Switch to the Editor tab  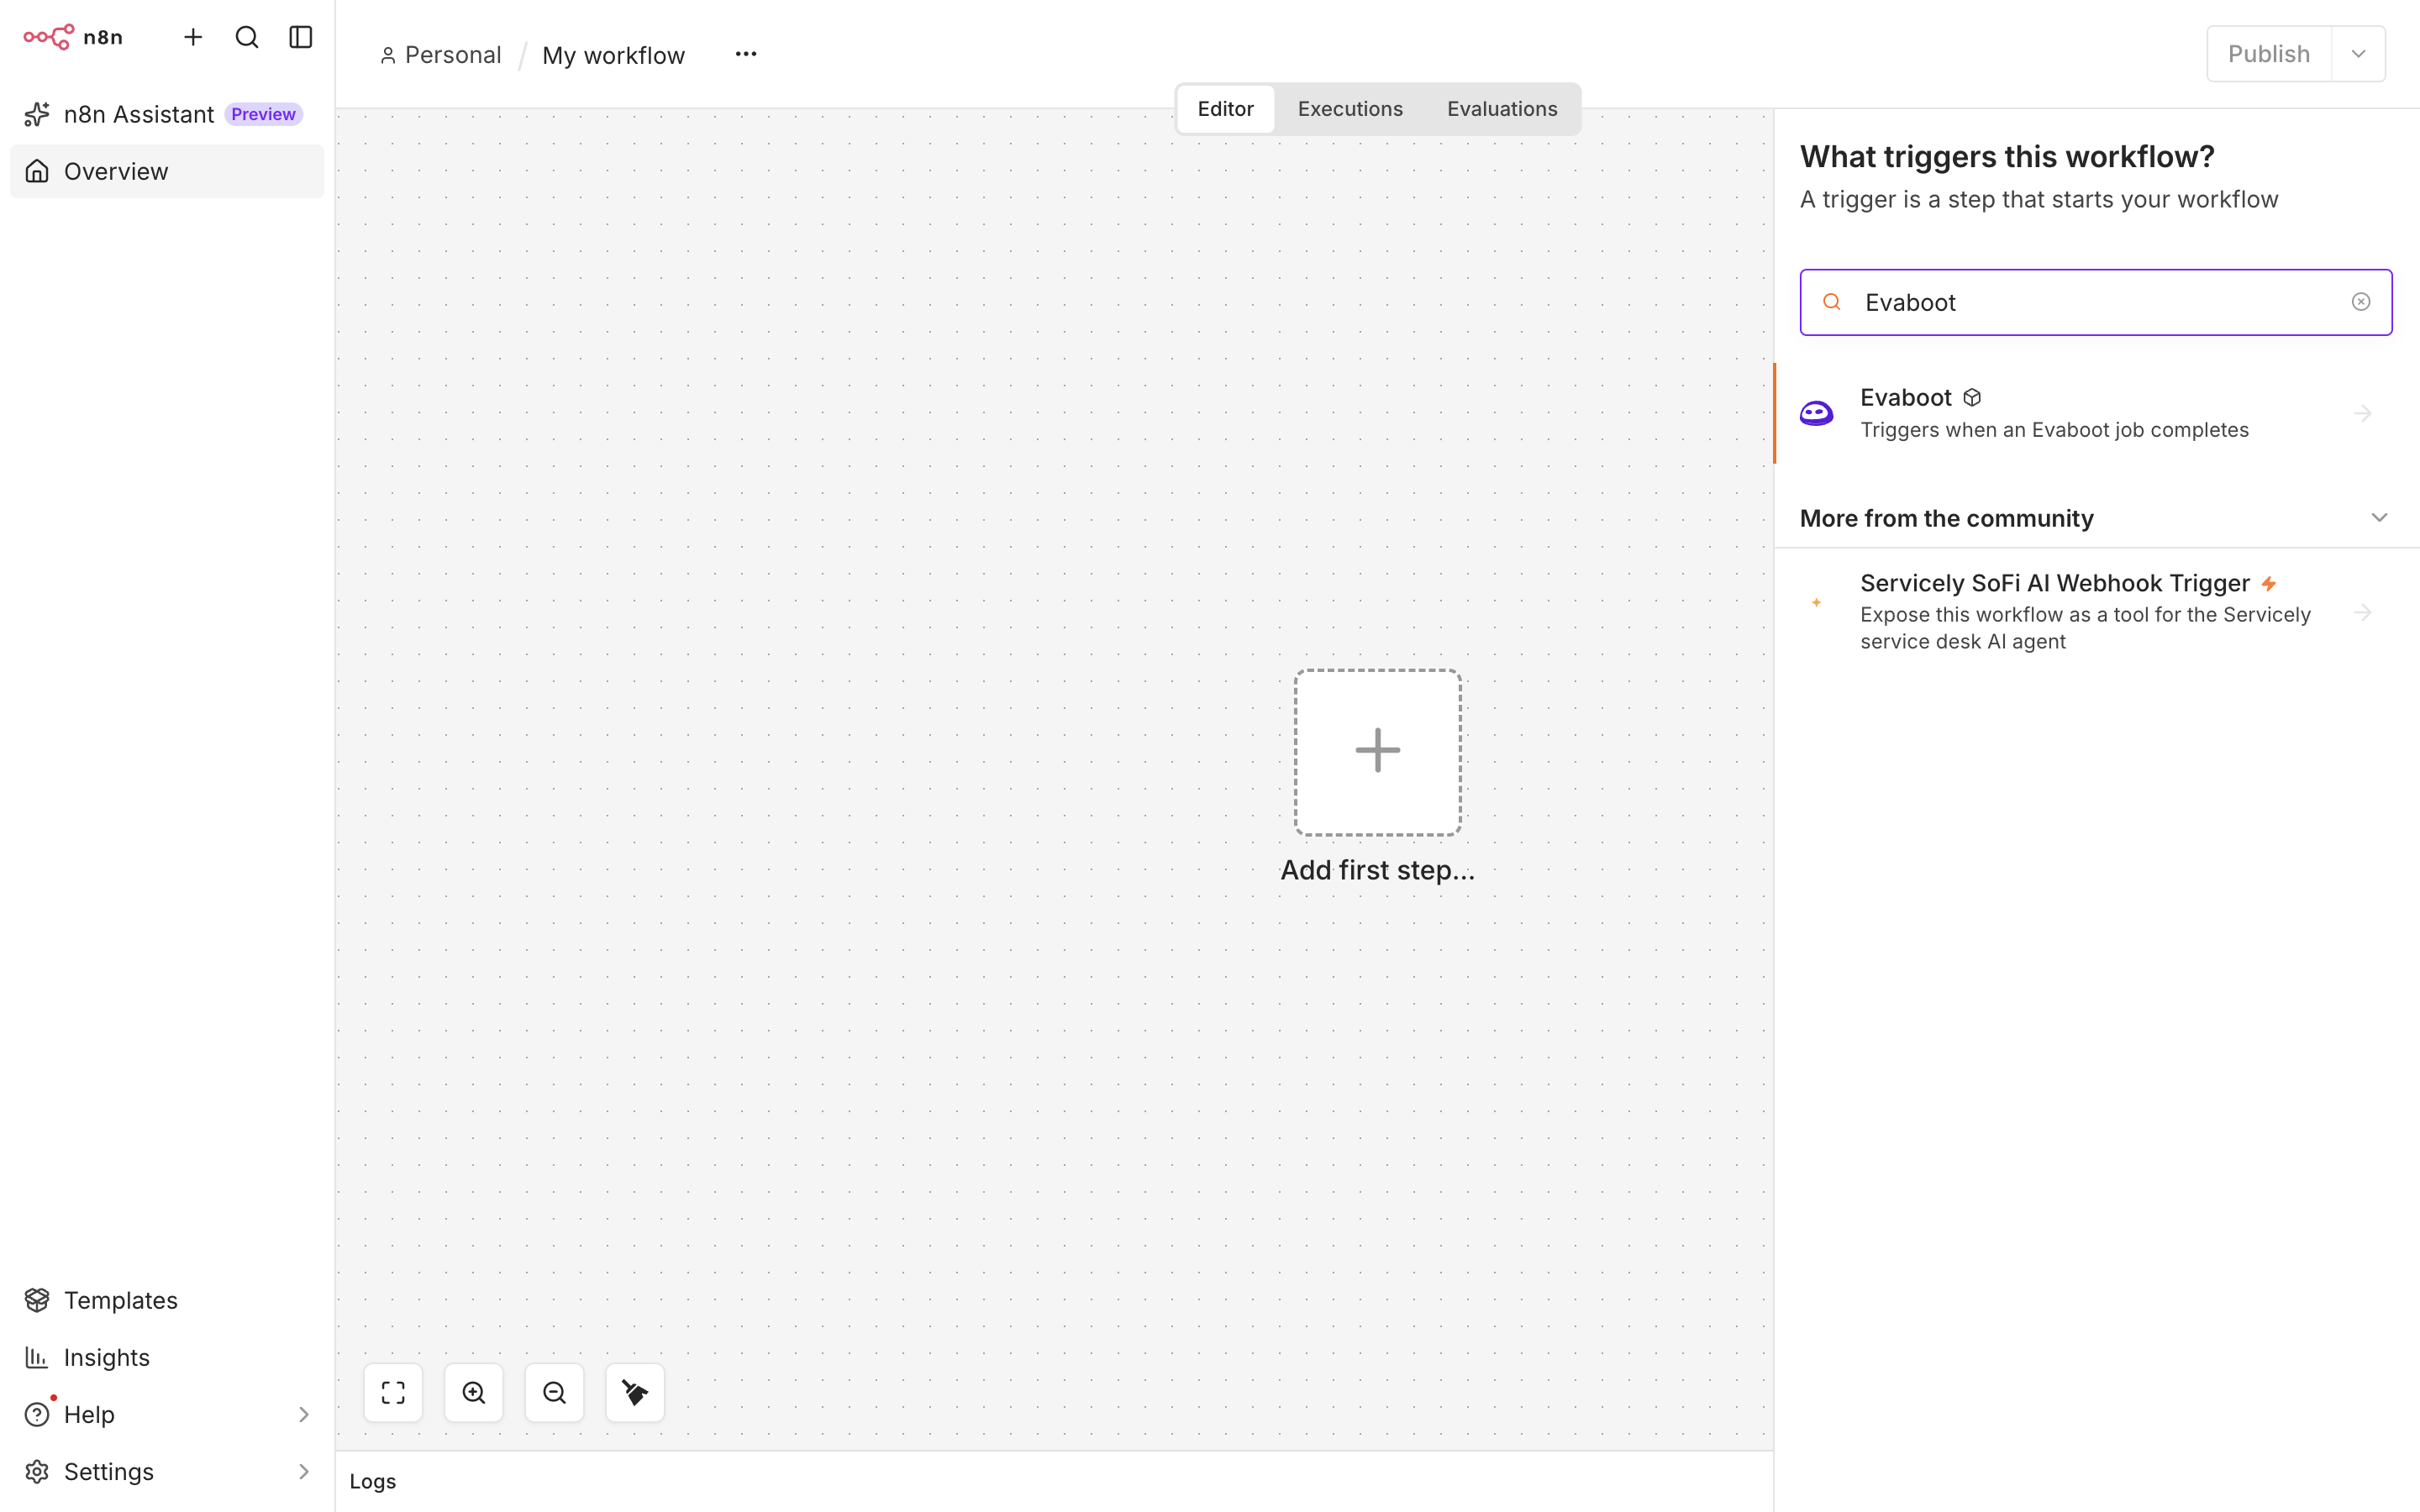point(1225,109)
